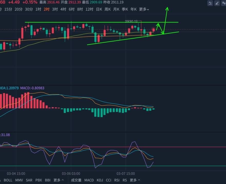Viewport: 226px width, 184px height.
Task: Choose the 8时 chart period
Action: click(x=80, y=9)
